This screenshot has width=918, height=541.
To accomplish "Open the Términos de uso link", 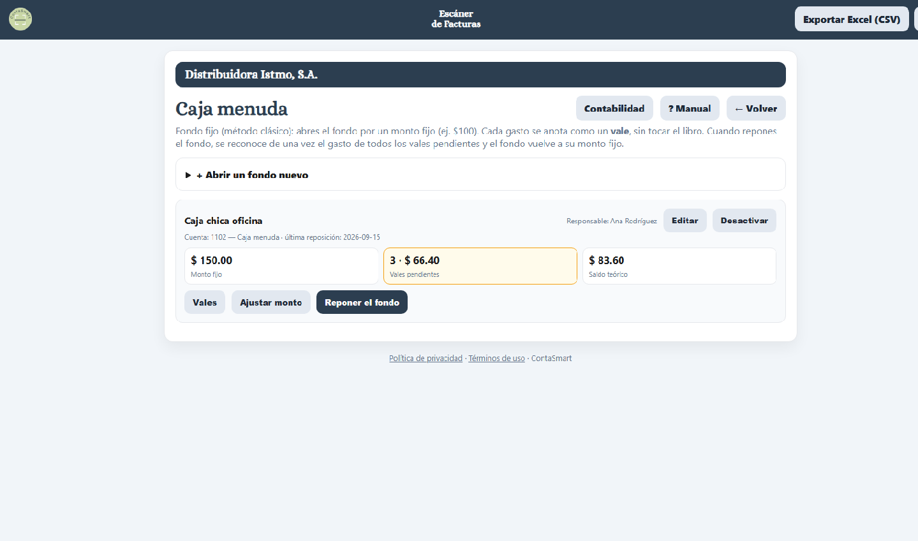I will pos(496,359).
